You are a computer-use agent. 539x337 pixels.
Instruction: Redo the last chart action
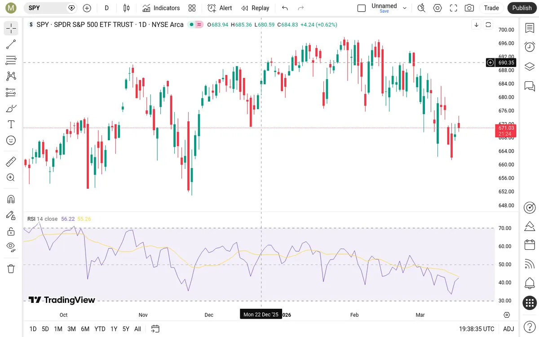pyautogui.click(x=301, y=8)
